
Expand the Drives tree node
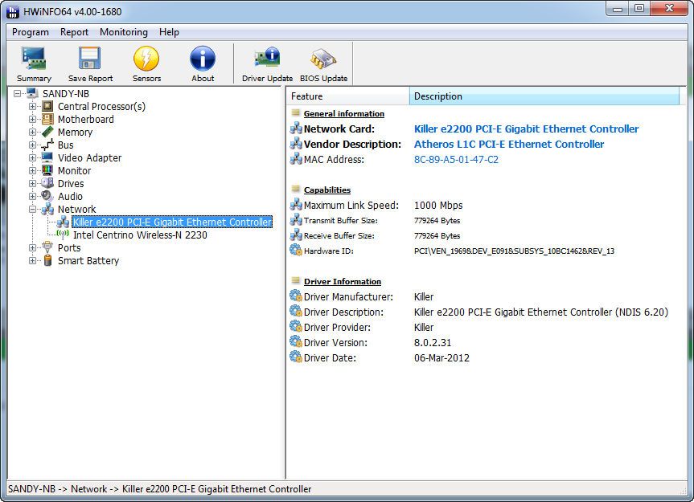pyautogui.click(x=33, y=184)
